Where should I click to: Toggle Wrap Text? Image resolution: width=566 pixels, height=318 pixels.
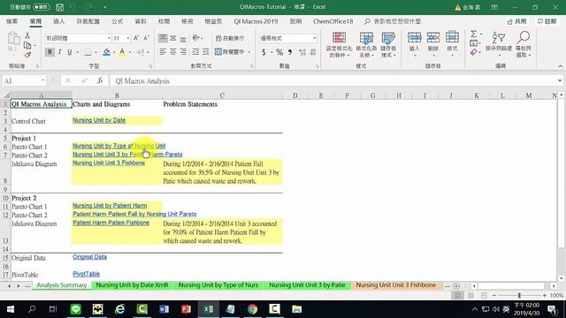(x=230, y=38)
